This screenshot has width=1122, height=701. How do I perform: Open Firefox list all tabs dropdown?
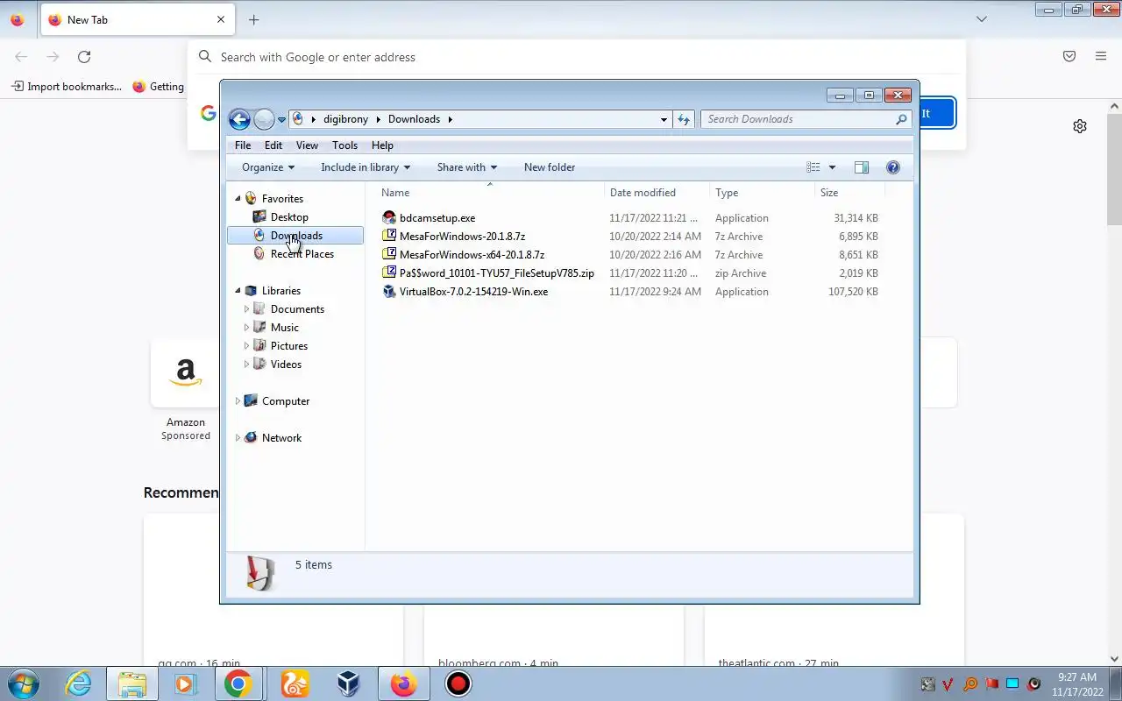pyautogui.click(x=982, y=19)
